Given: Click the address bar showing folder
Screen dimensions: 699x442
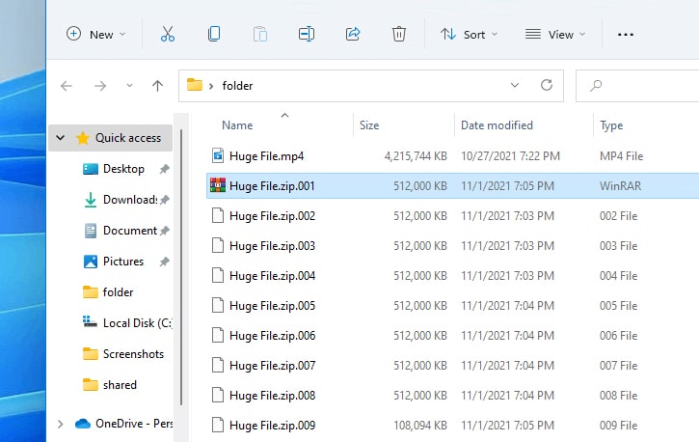Looking at the screenshot, I should pos(371,86).
